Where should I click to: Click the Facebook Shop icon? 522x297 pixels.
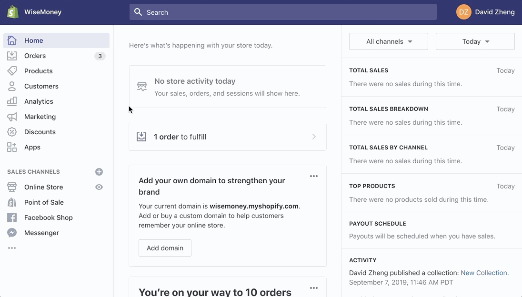[x=12, y=218]
